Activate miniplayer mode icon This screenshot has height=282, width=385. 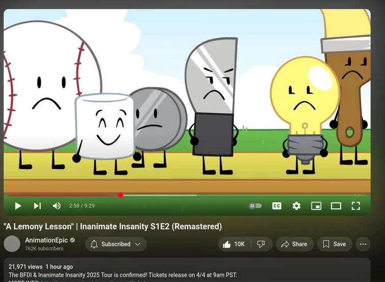point(316,206)
